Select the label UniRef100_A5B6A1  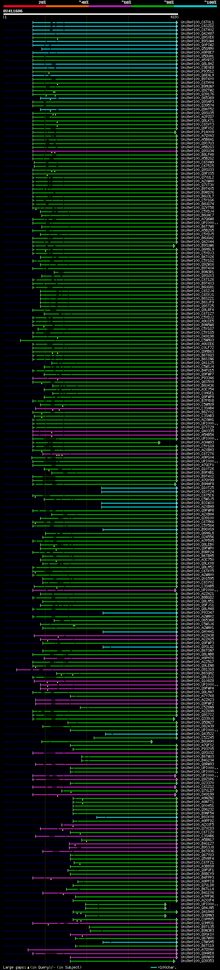point(197,140)
